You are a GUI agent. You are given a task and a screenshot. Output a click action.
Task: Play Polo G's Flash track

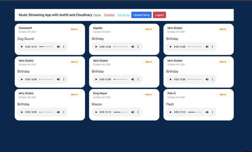pos(170,112)
